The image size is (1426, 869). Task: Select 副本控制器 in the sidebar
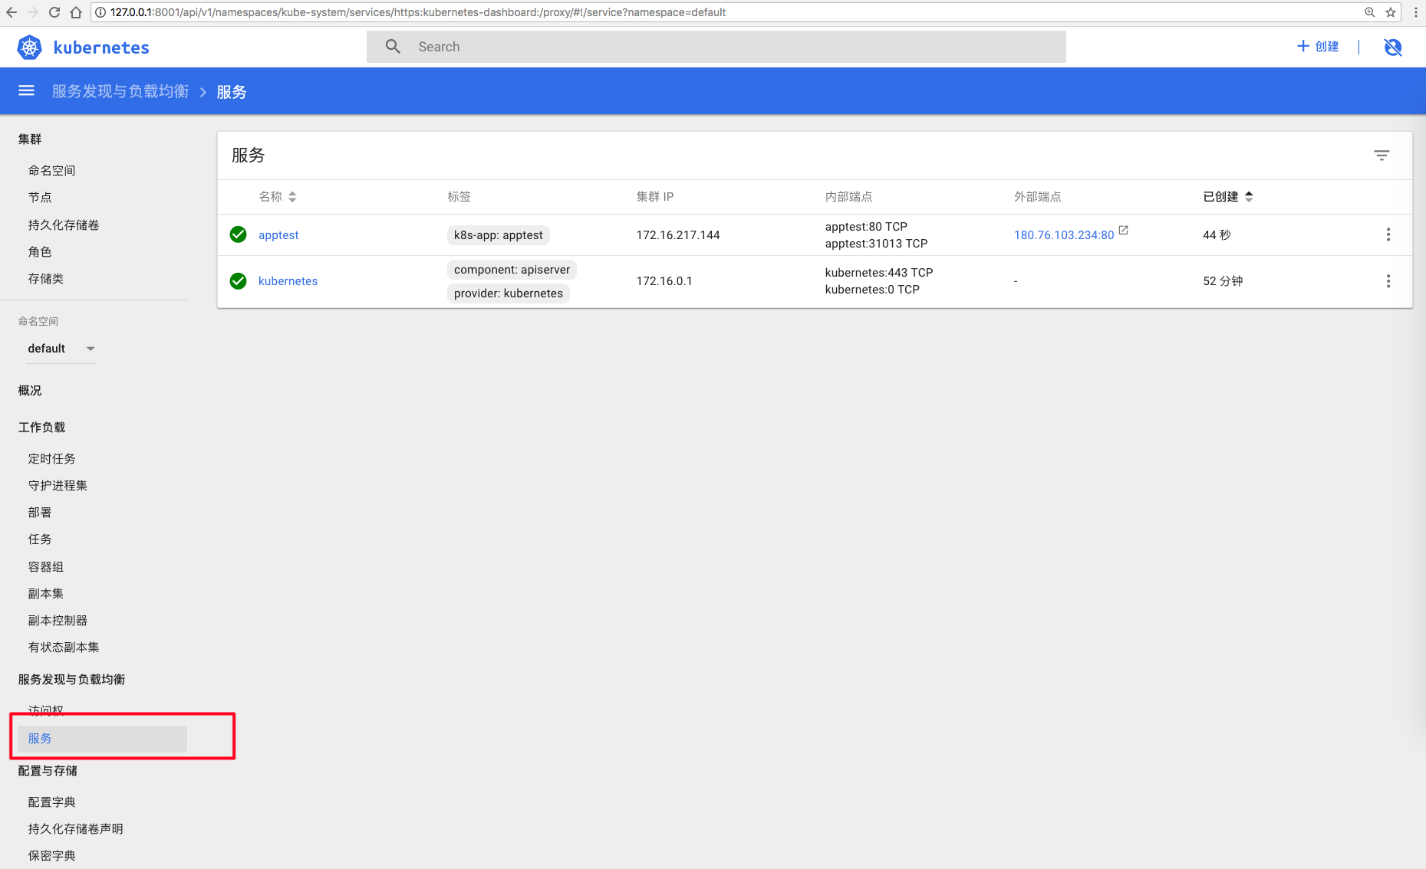pos(58,621)
